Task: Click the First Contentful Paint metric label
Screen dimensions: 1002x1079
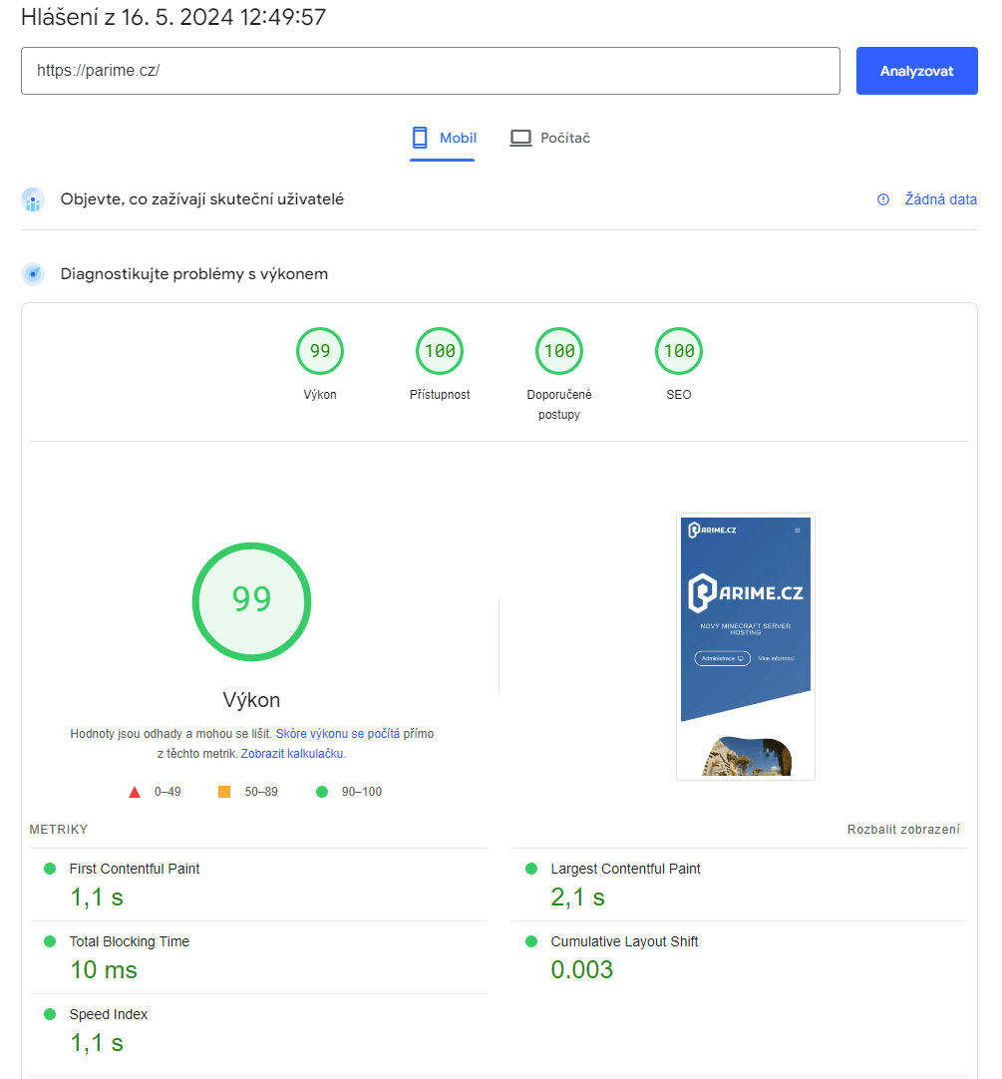Action: tap(135, 869)
